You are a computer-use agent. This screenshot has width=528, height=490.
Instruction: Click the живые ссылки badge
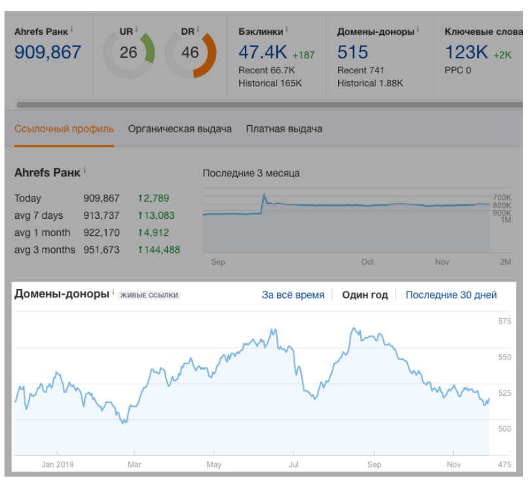[x=149, y=295]
